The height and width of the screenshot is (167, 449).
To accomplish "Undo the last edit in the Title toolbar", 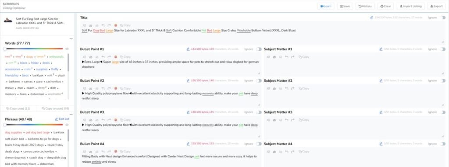I will point(103,25).
